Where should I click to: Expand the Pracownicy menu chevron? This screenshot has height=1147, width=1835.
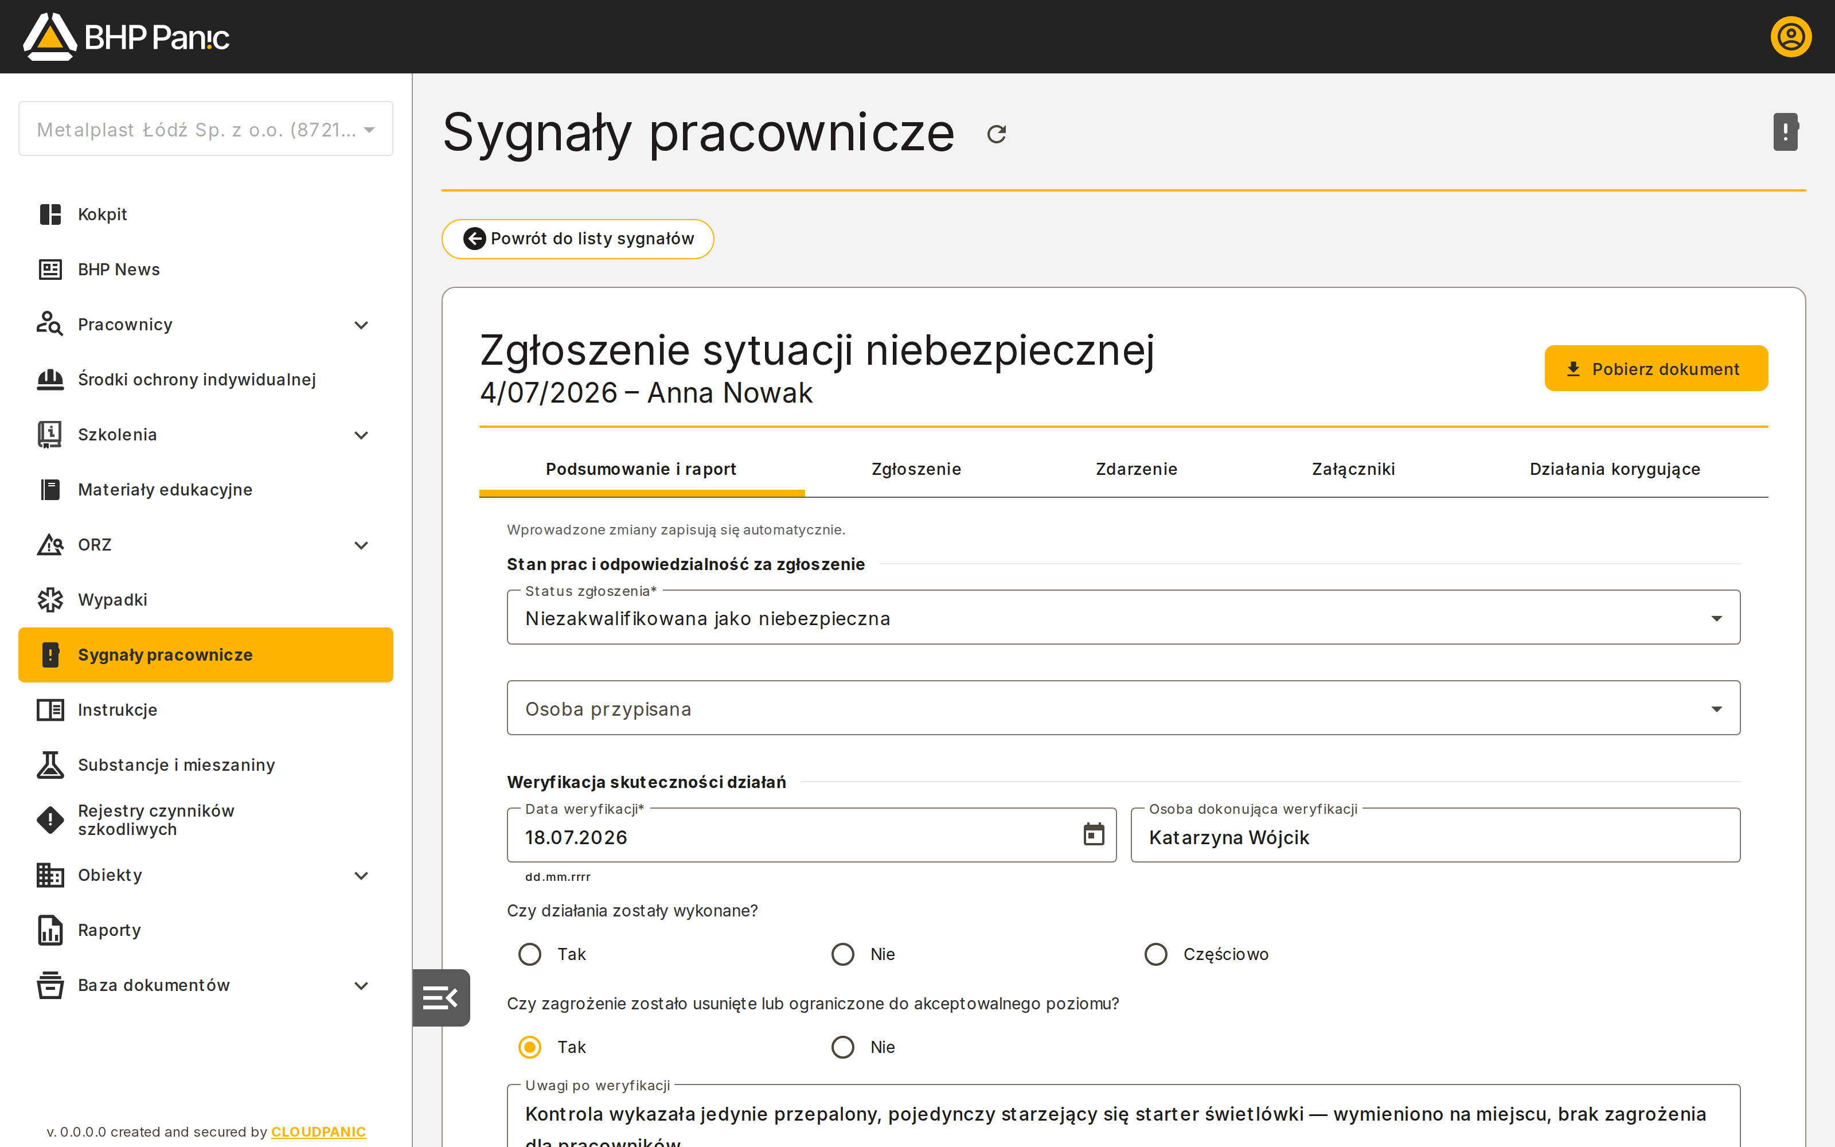[x=362, y=325]
